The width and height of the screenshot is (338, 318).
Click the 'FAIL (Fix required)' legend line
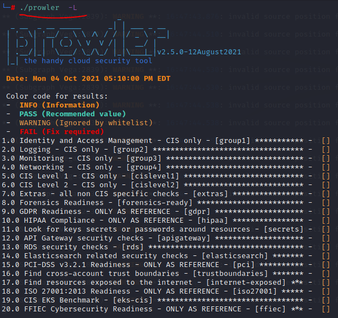coord(62,131)
